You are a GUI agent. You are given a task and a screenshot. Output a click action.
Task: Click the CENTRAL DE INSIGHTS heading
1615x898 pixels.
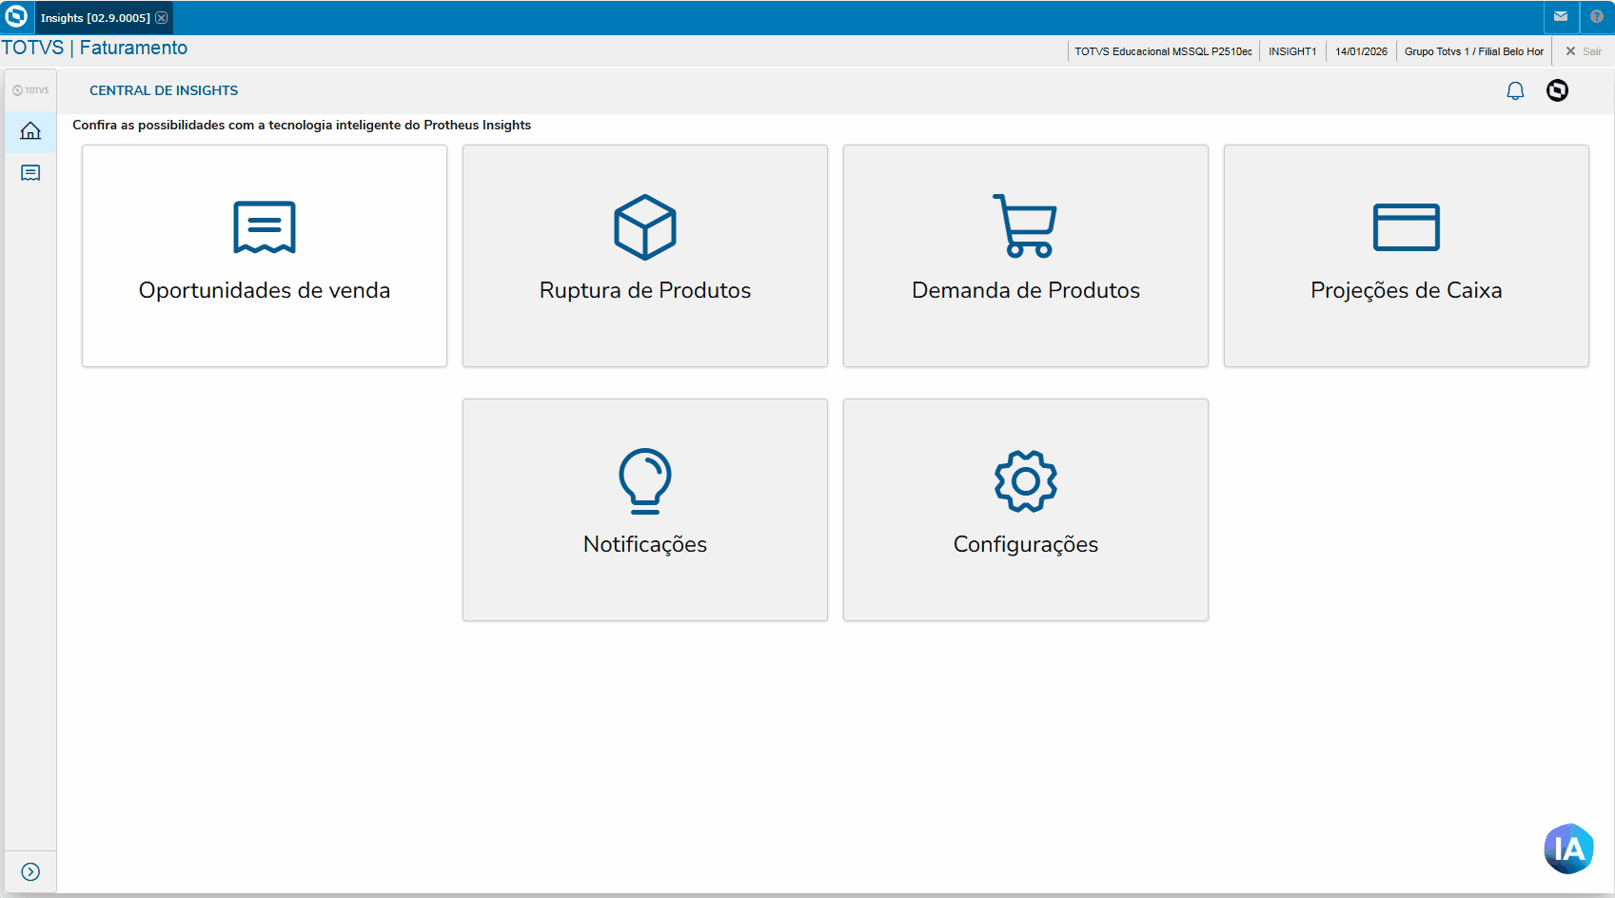[x=164, y=90]
